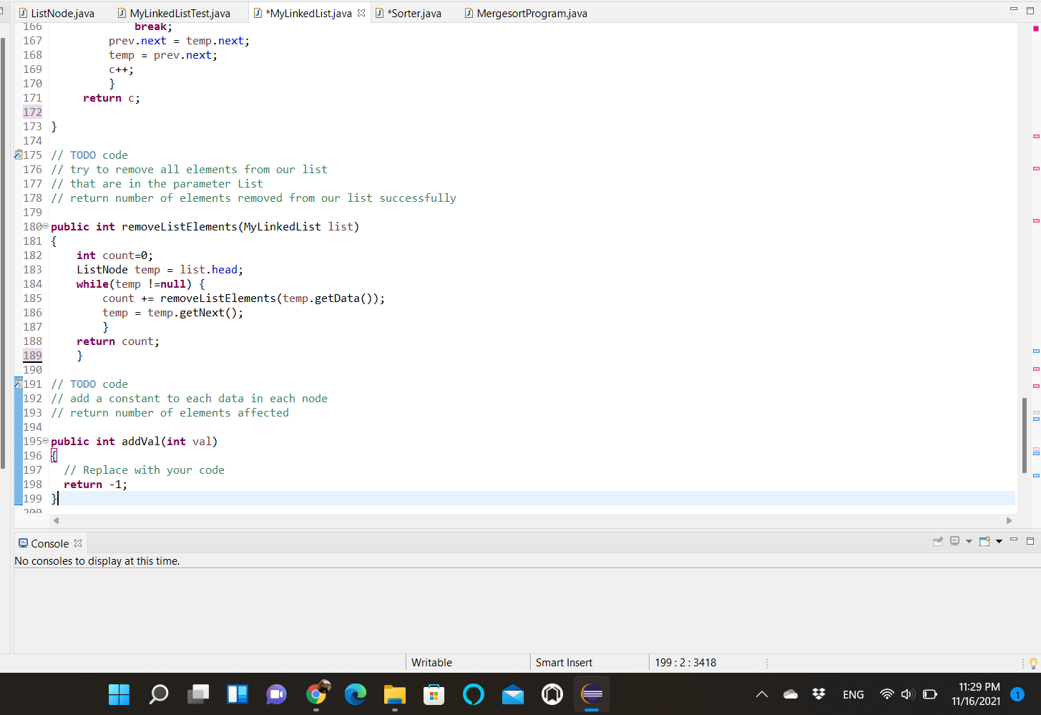The height and width of the screenshot is (715, 1041).
Task: Click the TODO task marker beside line 191
Action: tap(19, 384)
